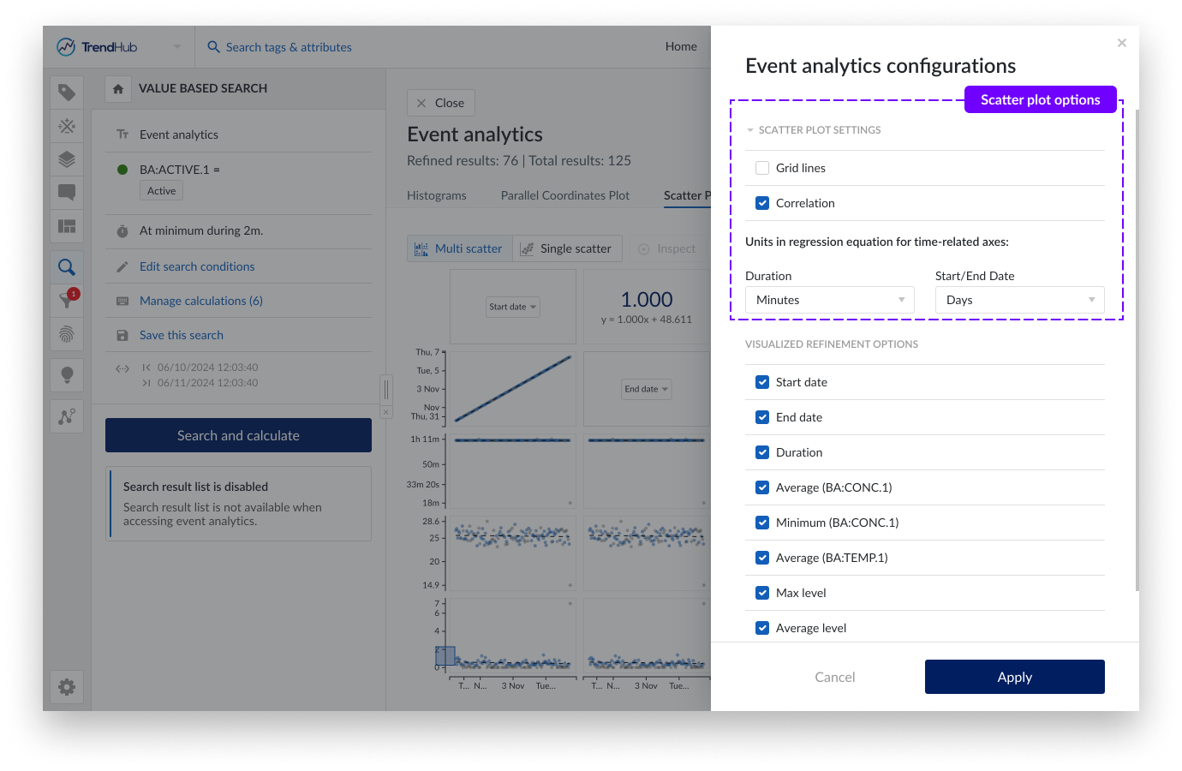The height and width of the screenshot is (771, 1182).
Task: Open the fingerprint sidebar icon
Action: coord(67,334)
